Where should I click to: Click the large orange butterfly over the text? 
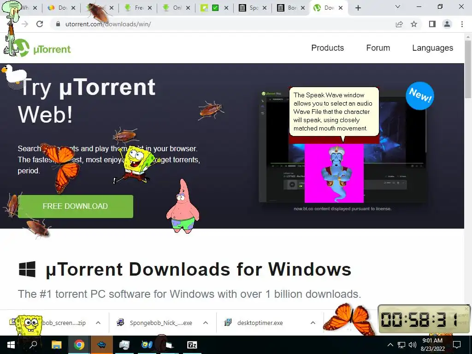click(62, 167)
